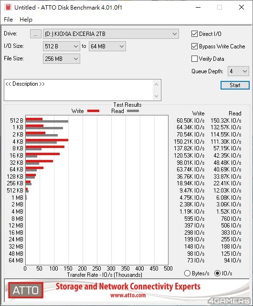253x306 pixels.
Task: Click the drive browse ellipsis button
Action: [36, 34]
